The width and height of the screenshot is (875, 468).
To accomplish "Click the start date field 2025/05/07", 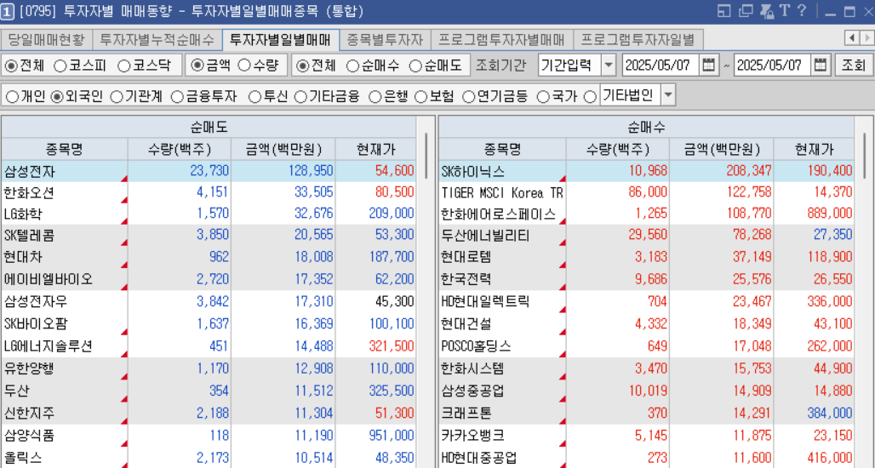I will point(661,66).
